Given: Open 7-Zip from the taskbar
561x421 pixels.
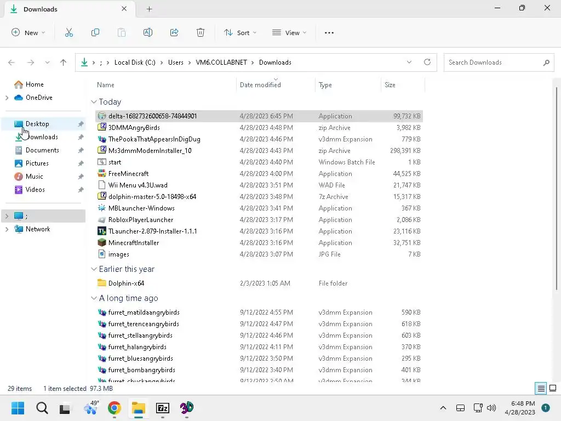Looking at the screenshot, I should click(162, 408).
